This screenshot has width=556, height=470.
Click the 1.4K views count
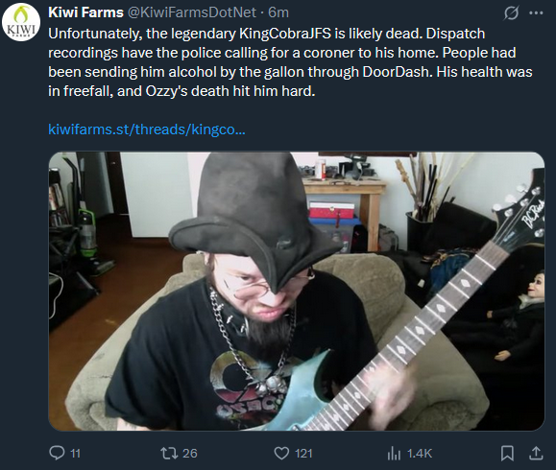(420, 454)
